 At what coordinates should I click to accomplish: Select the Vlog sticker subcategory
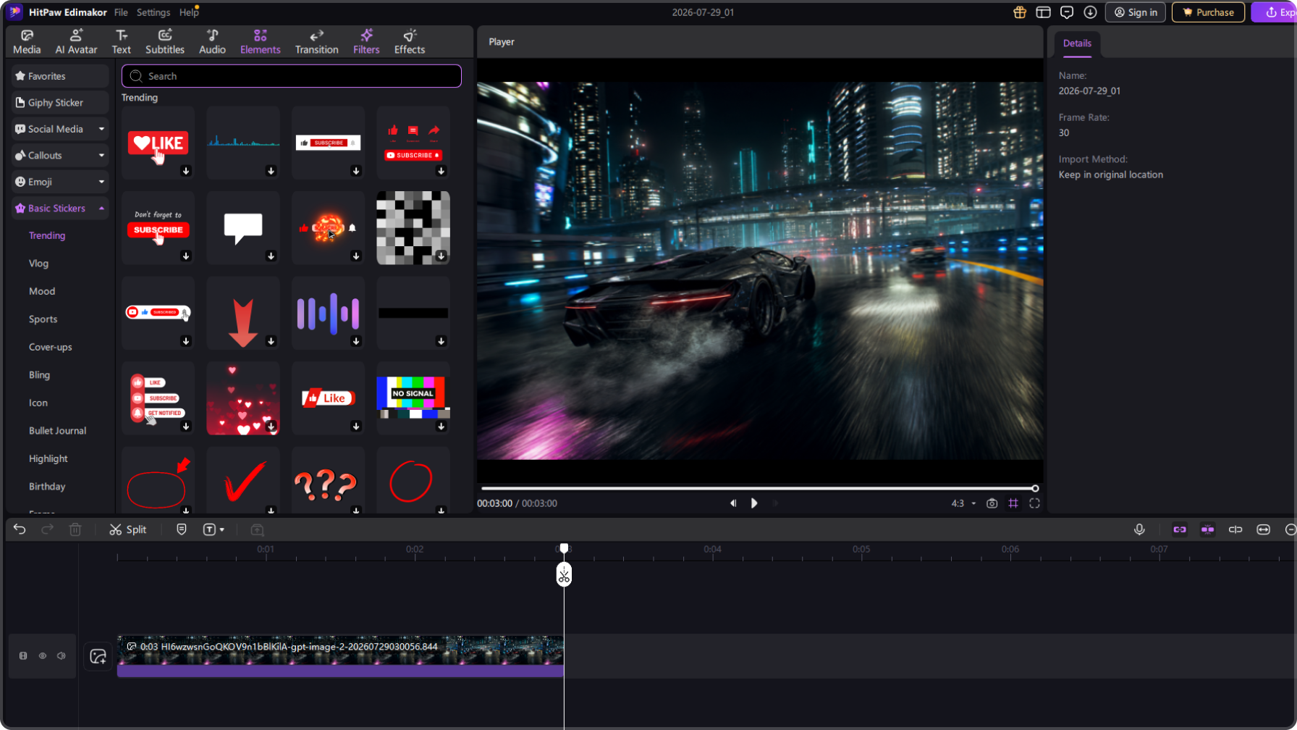click(x=39, y=264)
